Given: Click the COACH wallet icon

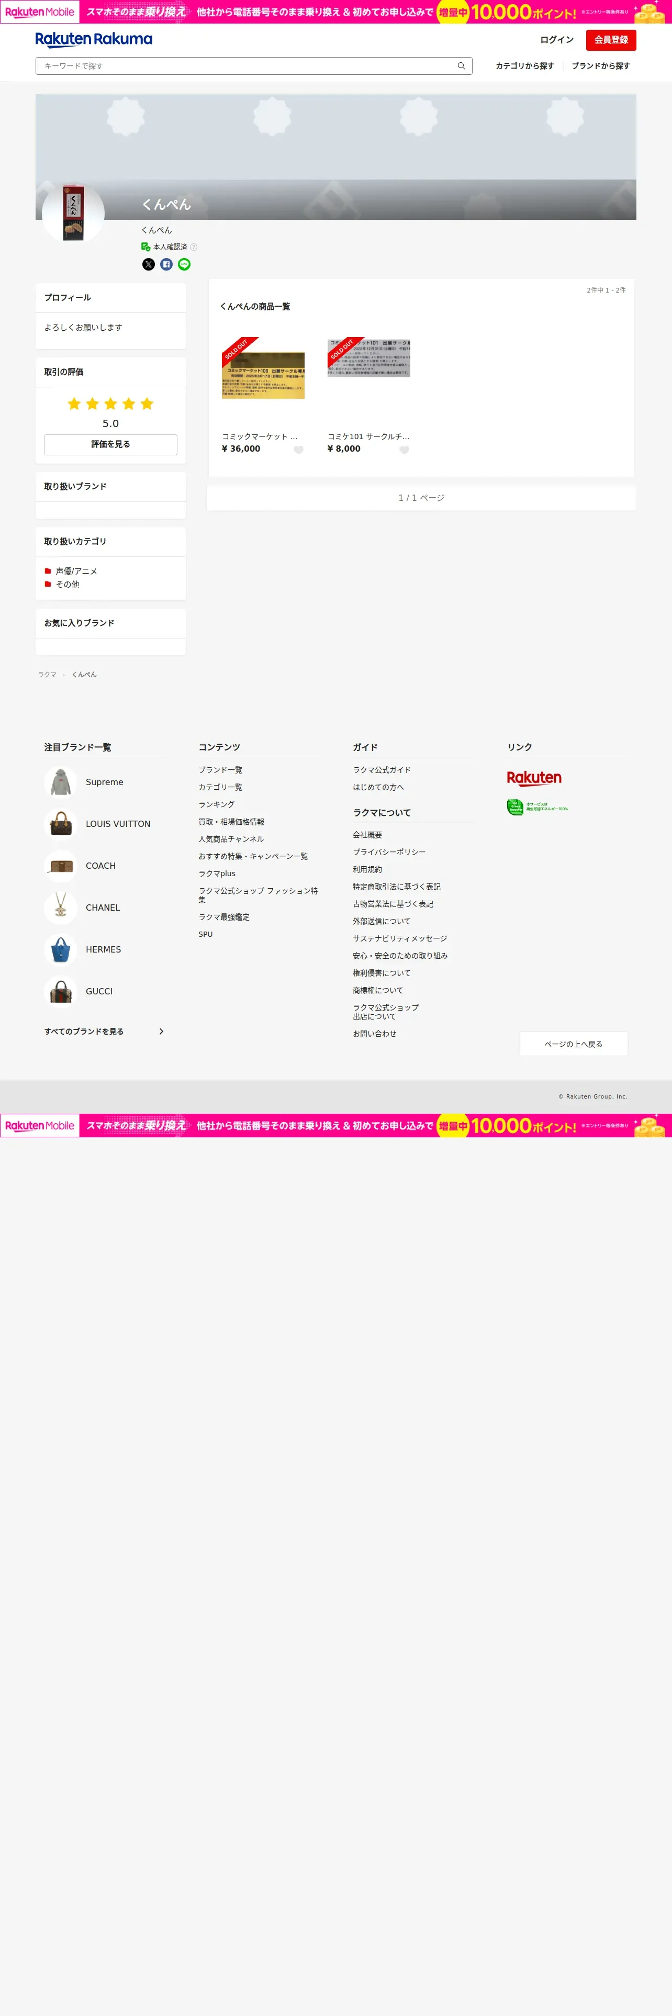Looking at the screenshot, I should pos(60,866).
